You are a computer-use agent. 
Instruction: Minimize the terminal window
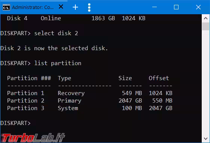pyautogui.click(x=154, y=7)
